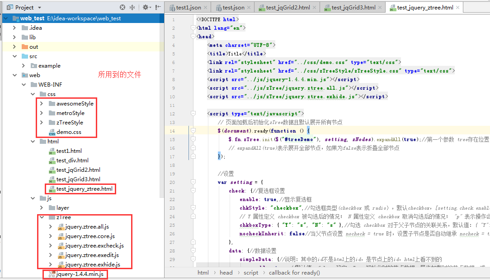Open the Project view dropdown
Viewport: 490px width, 280px height.
[x=40, y=8]
